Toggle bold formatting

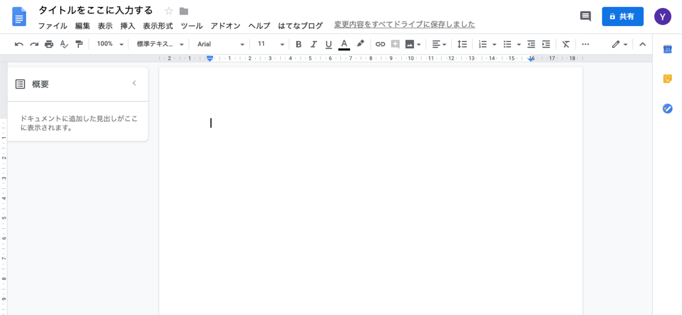298,44
